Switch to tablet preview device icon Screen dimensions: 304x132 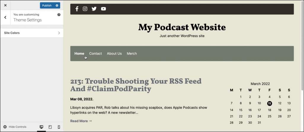click(x=50, y=127)
